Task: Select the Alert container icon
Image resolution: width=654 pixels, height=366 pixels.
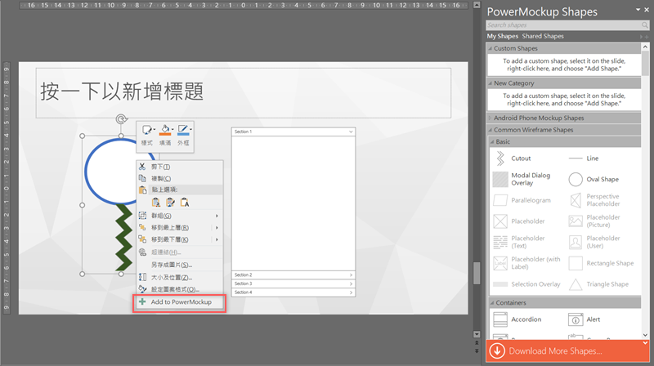Action: [576, 319]
